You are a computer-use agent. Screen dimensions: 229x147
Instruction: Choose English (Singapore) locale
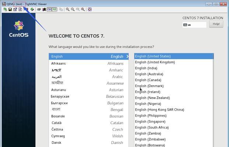click(174, 122)
